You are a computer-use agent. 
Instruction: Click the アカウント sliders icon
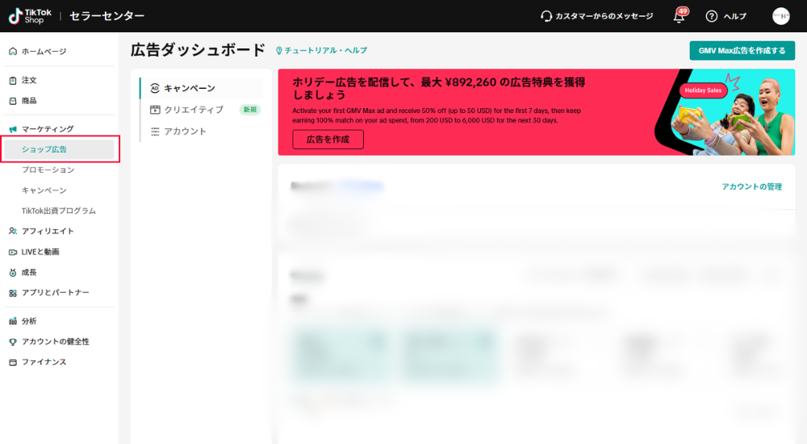pyautogui.click(x=155, y=132)
